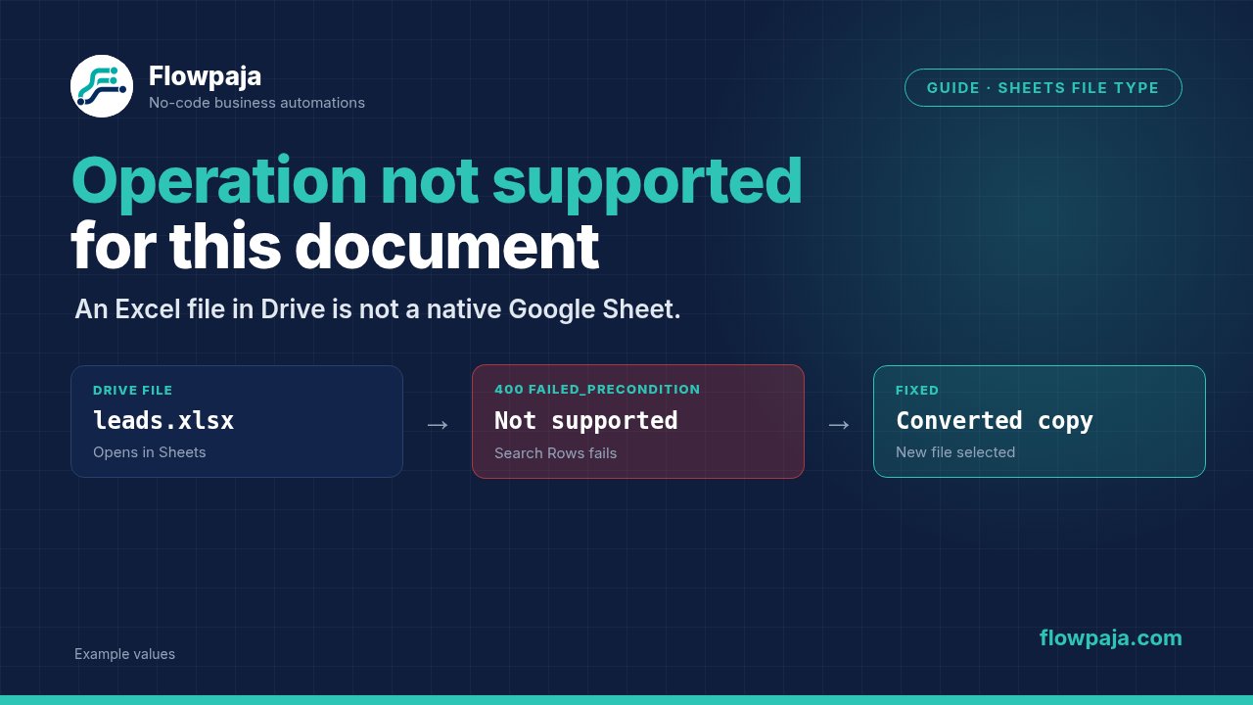Click the 'New file selected' caption
Viewport: 1253px width, 705px height.
tap(955, 452)
